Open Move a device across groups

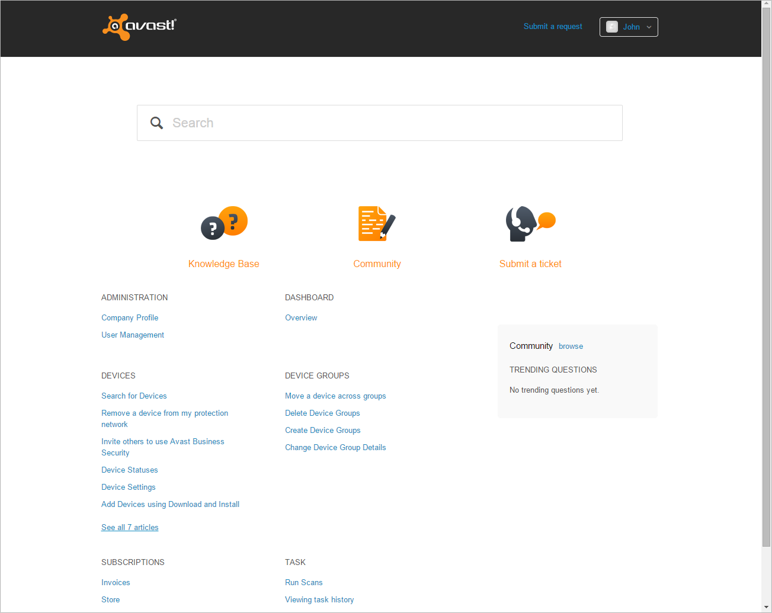coord(335,396)
